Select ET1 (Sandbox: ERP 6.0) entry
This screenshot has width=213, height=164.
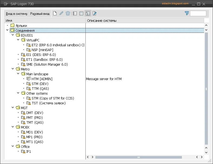pyautogui.click(x=44, y=60)
